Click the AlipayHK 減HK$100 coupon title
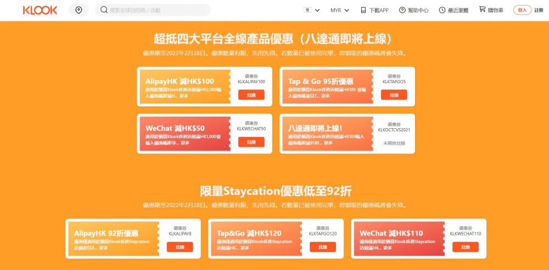This screenshot has width=549, height=270. tap(180, 82)
